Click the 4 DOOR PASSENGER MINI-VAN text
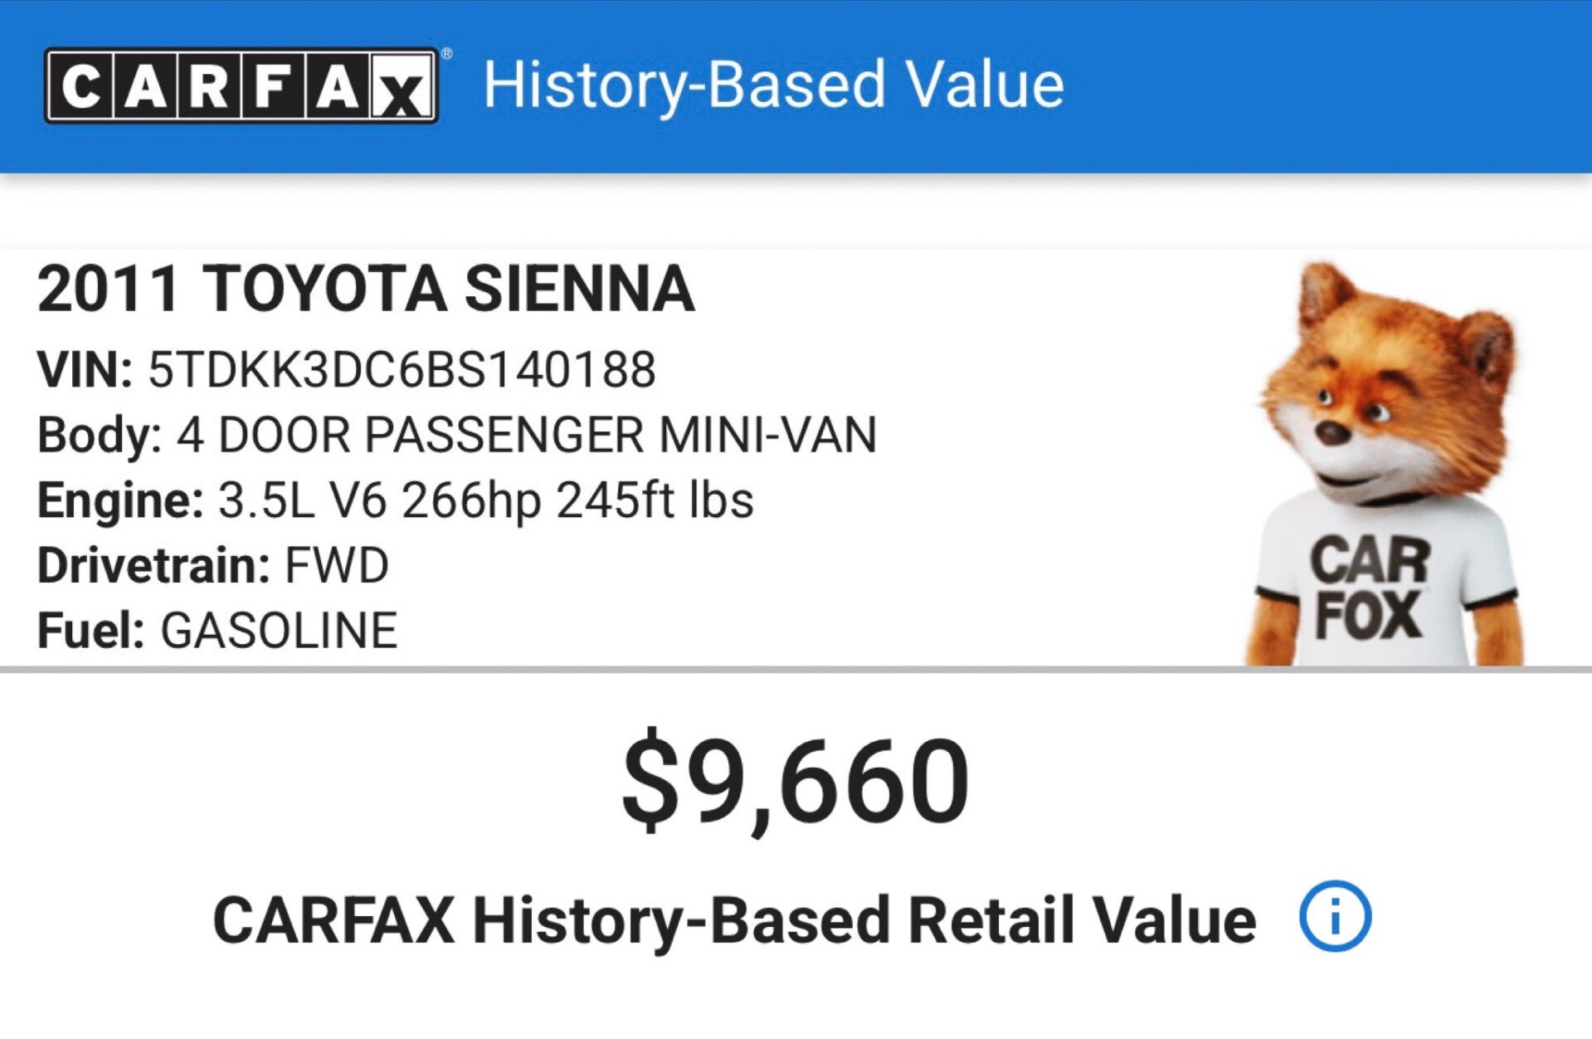This screenshot has width=1592, height=1039. [526, 435]
